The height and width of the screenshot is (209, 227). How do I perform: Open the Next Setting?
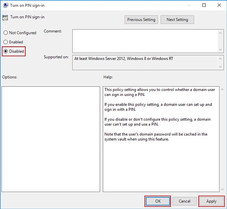coord(177,20)
